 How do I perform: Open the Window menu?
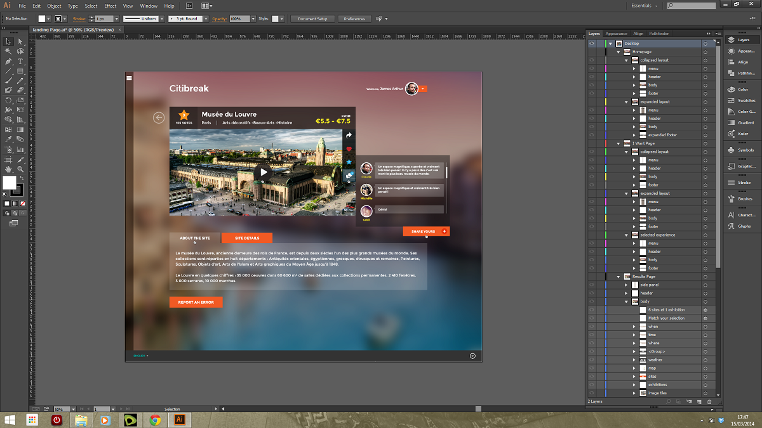[149, 6]
